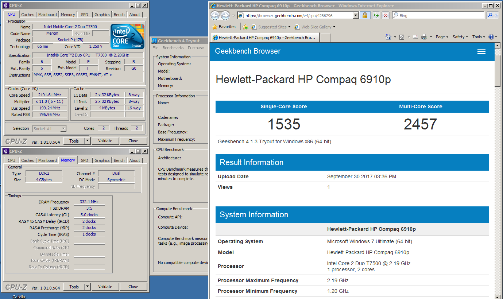Expand Tools dropdown arrow in bottom CPU-Z
This screenshot has width=503, height=299.
tap(87, 287)
